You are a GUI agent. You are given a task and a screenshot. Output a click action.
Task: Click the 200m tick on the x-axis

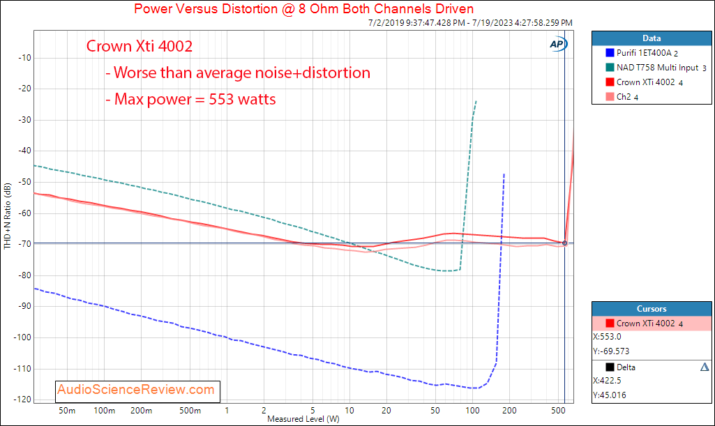tap(142, 411)
